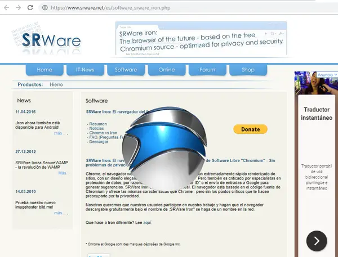This screenshot has height=257, width=338.
Task: Click the URL address field
Action: (x=188, y=8)
